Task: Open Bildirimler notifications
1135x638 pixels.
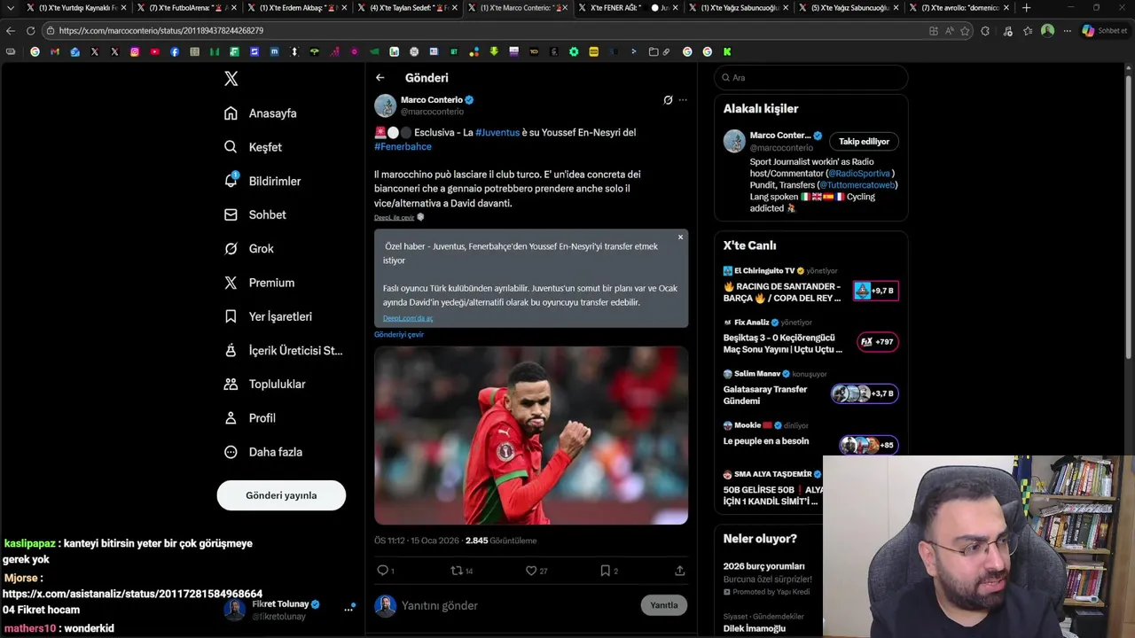Action: point(263,181)
